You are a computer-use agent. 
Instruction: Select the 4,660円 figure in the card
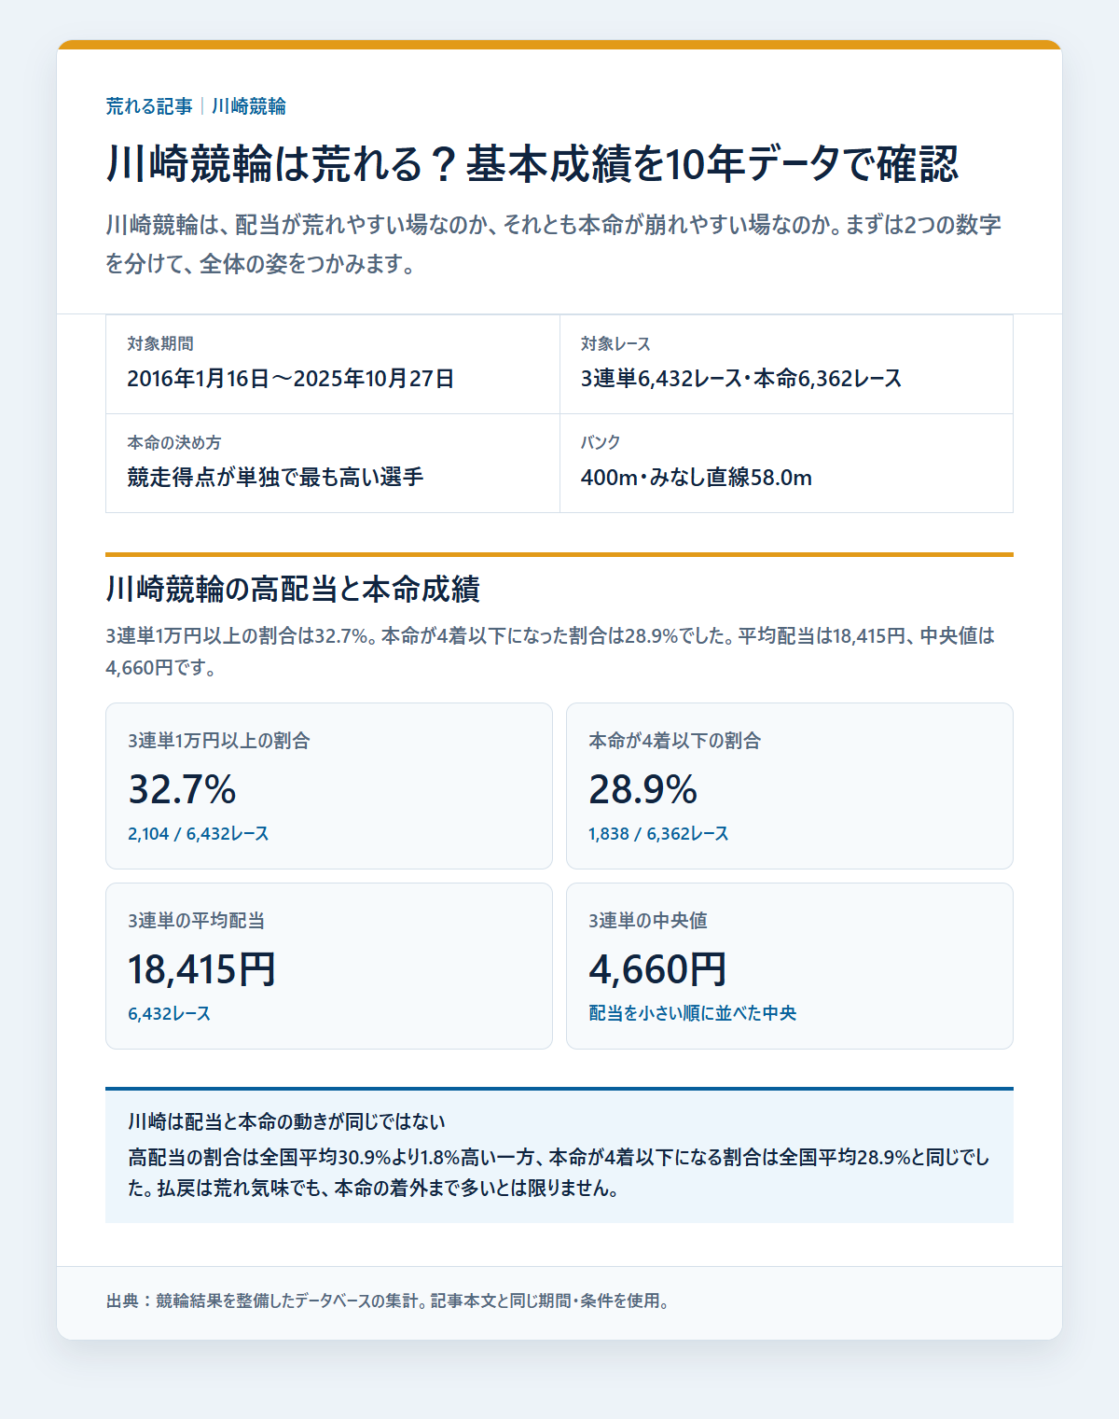[x=657, y=969]
